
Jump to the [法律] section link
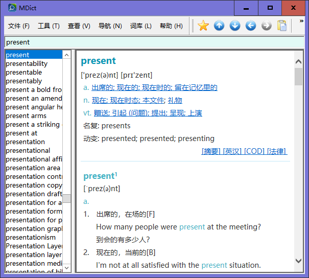pos(276,151)
